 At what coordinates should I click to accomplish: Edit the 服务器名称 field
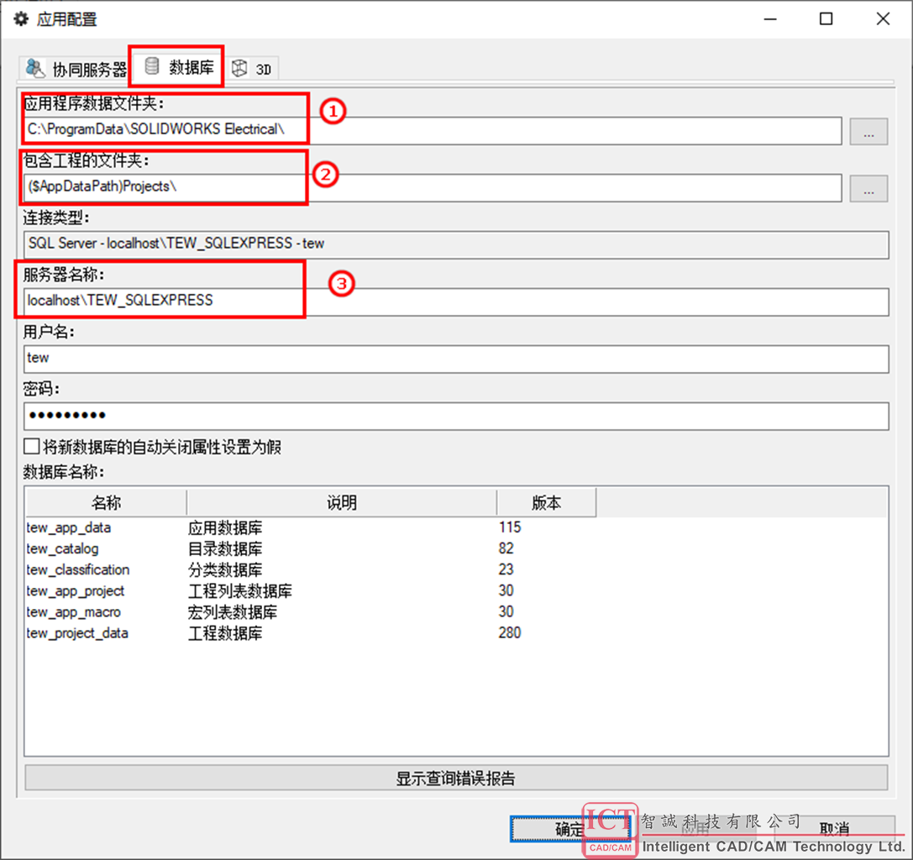click(457, 302)
